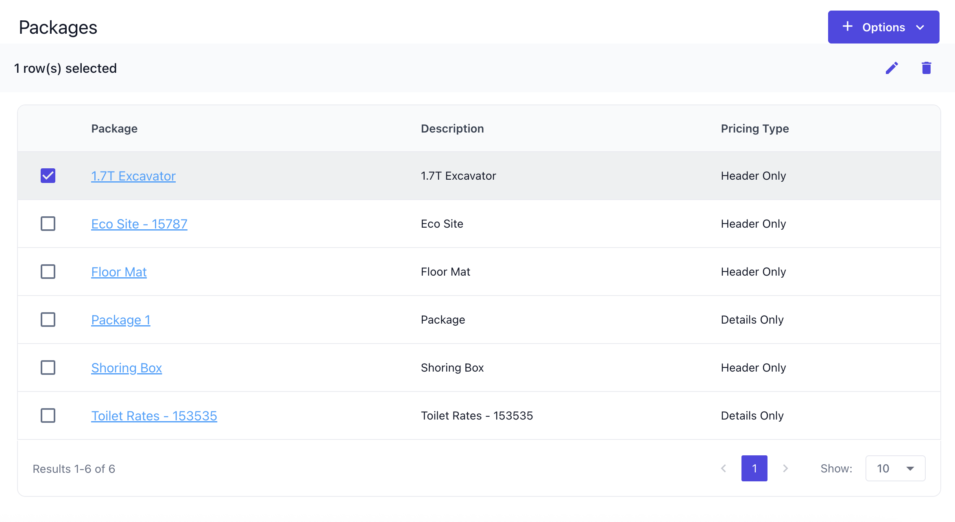Click the Pricing Type column header
Image resolution: width=955 pixels, height=522 pixels.
(x=755, y=128)
